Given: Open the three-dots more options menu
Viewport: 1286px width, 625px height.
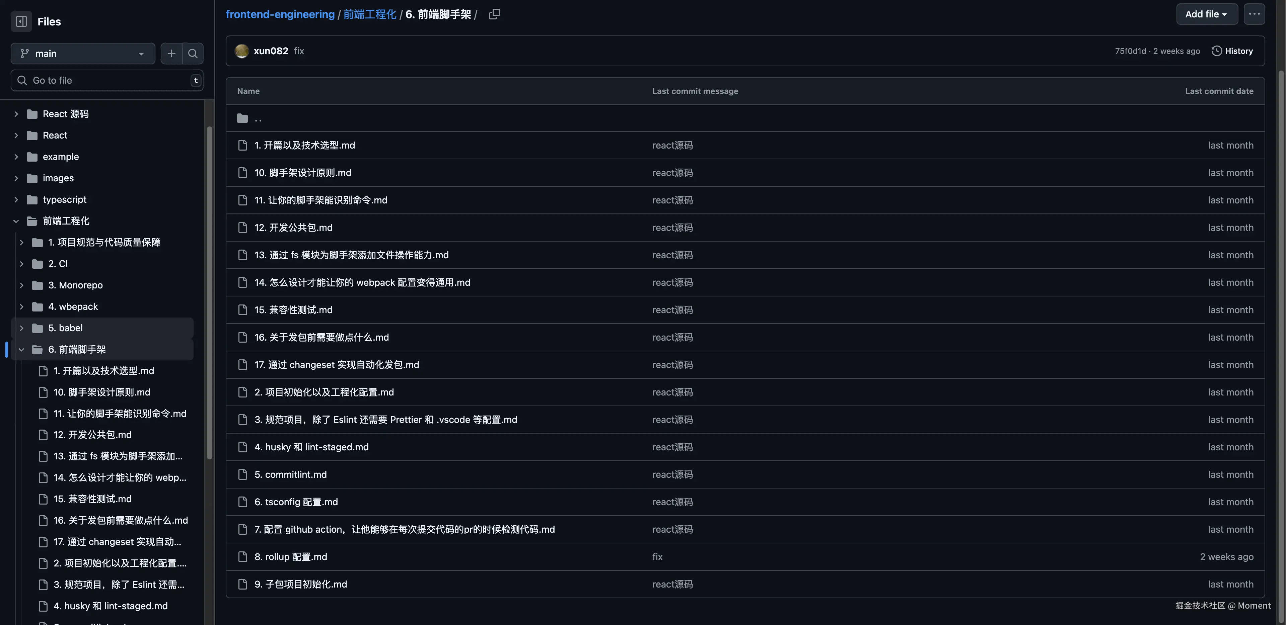Looking at the screenshot, I should pos(1254,14).
